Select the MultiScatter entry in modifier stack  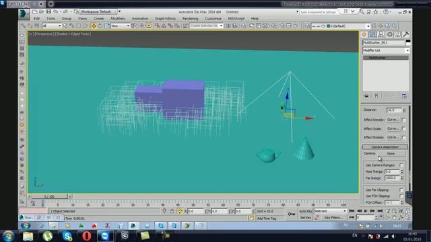click(386, 58)
